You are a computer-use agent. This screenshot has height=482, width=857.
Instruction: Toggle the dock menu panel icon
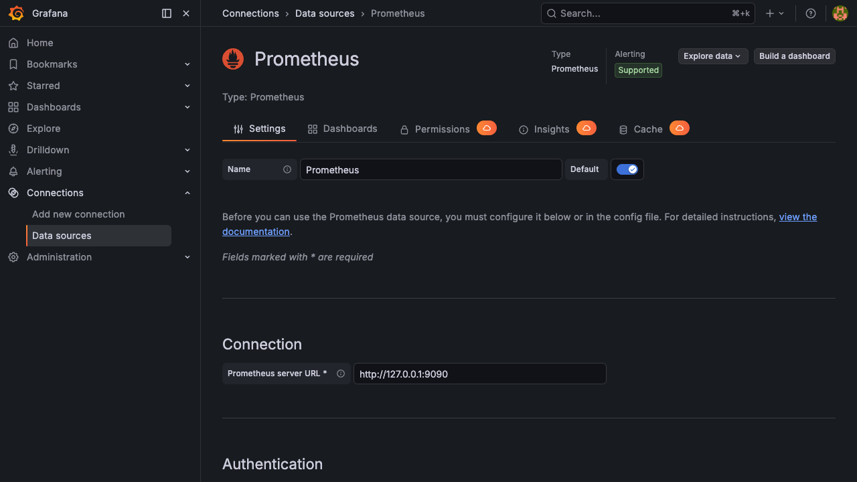[167, 13]
